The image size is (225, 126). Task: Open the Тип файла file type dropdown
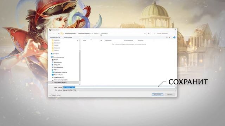(120, 90)
